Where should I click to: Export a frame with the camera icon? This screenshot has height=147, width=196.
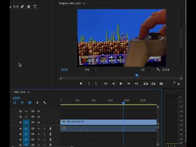point(161,84)
